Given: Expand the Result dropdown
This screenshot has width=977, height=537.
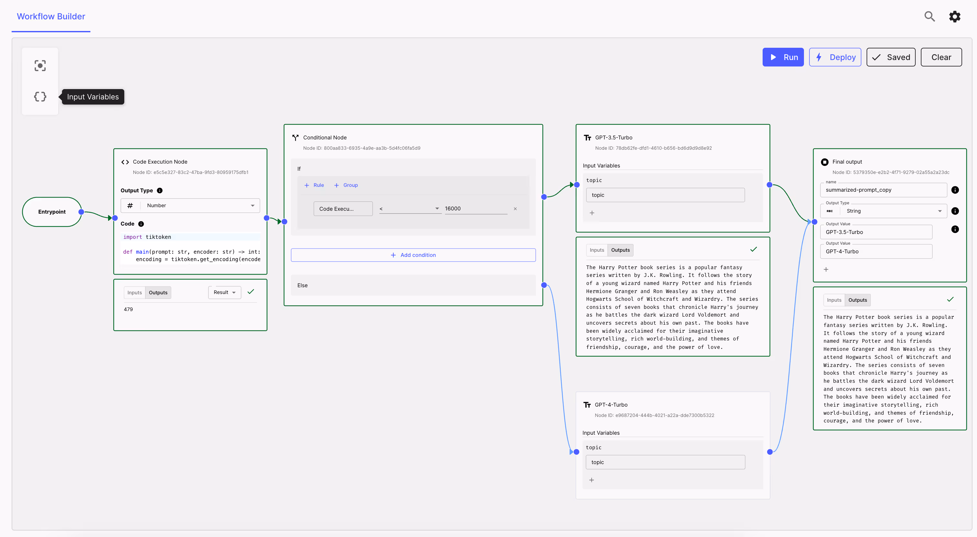Looking at the screenshot, I should coord(224,293).
